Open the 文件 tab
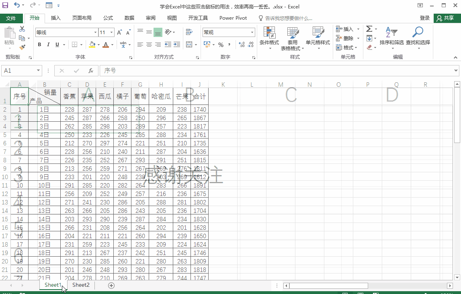The height and width of the screenshot is (294, 461). click(11, 18)
